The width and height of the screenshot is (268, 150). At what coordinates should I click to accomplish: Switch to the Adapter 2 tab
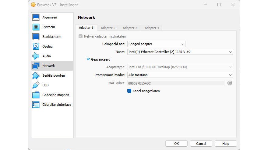(108, 28)
